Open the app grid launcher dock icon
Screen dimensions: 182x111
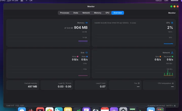[x=160, y=109]
